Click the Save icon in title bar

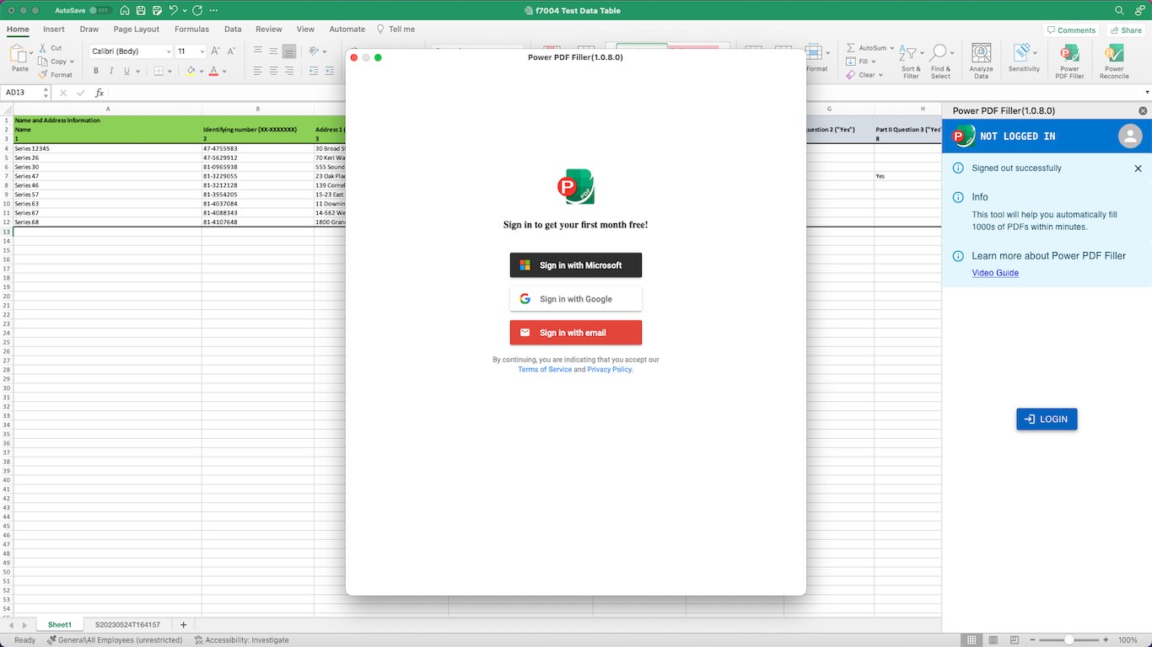[x=141, y=10]
